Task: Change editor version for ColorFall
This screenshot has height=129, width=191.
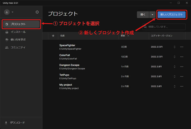Action: point(175,57)
